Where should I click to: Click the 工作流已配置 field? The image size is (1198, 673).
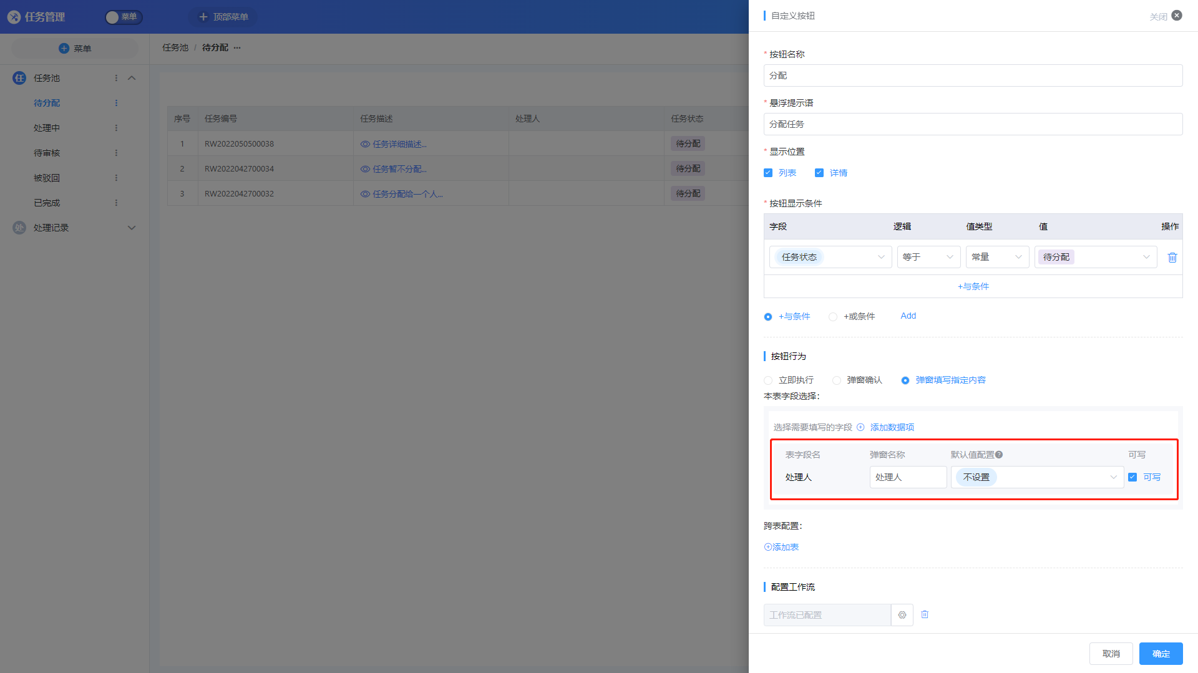click(x=827, y=615)
